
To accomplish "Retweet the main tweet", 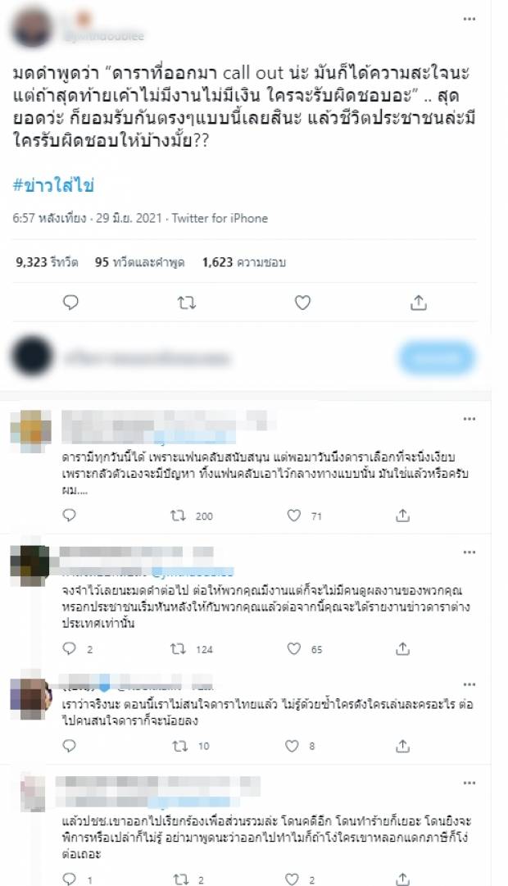I will click(187, 303).
